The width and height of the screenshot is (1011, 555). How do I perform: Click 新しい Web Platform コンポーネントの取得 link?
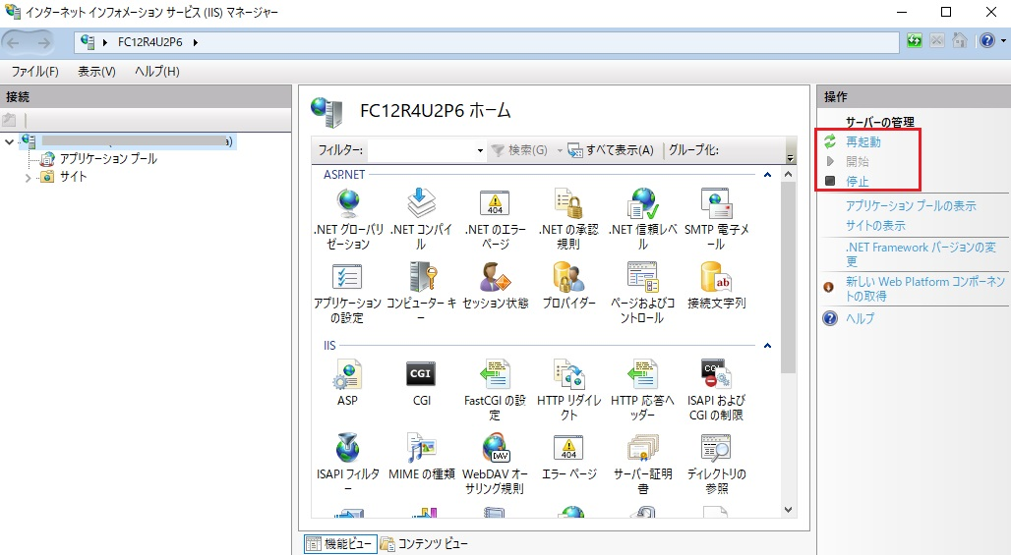point(925,289)
